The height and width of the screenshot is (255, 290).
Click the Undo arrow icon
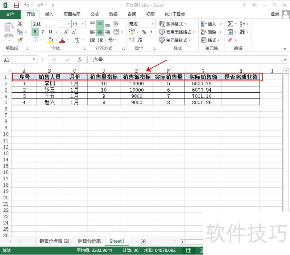26,5
